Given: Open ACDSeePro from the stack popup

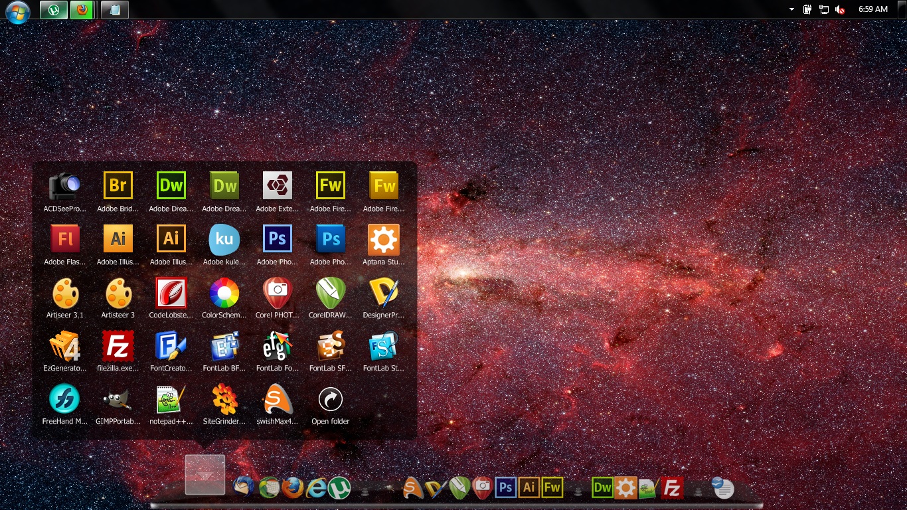Looking at the screenshot, I should (x=65, y=185).
